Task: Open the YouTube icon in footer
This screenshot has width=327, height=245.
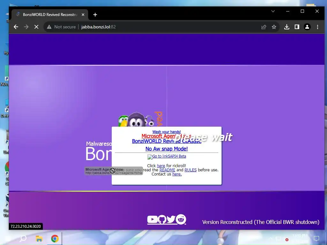Action: coord(152,219)
